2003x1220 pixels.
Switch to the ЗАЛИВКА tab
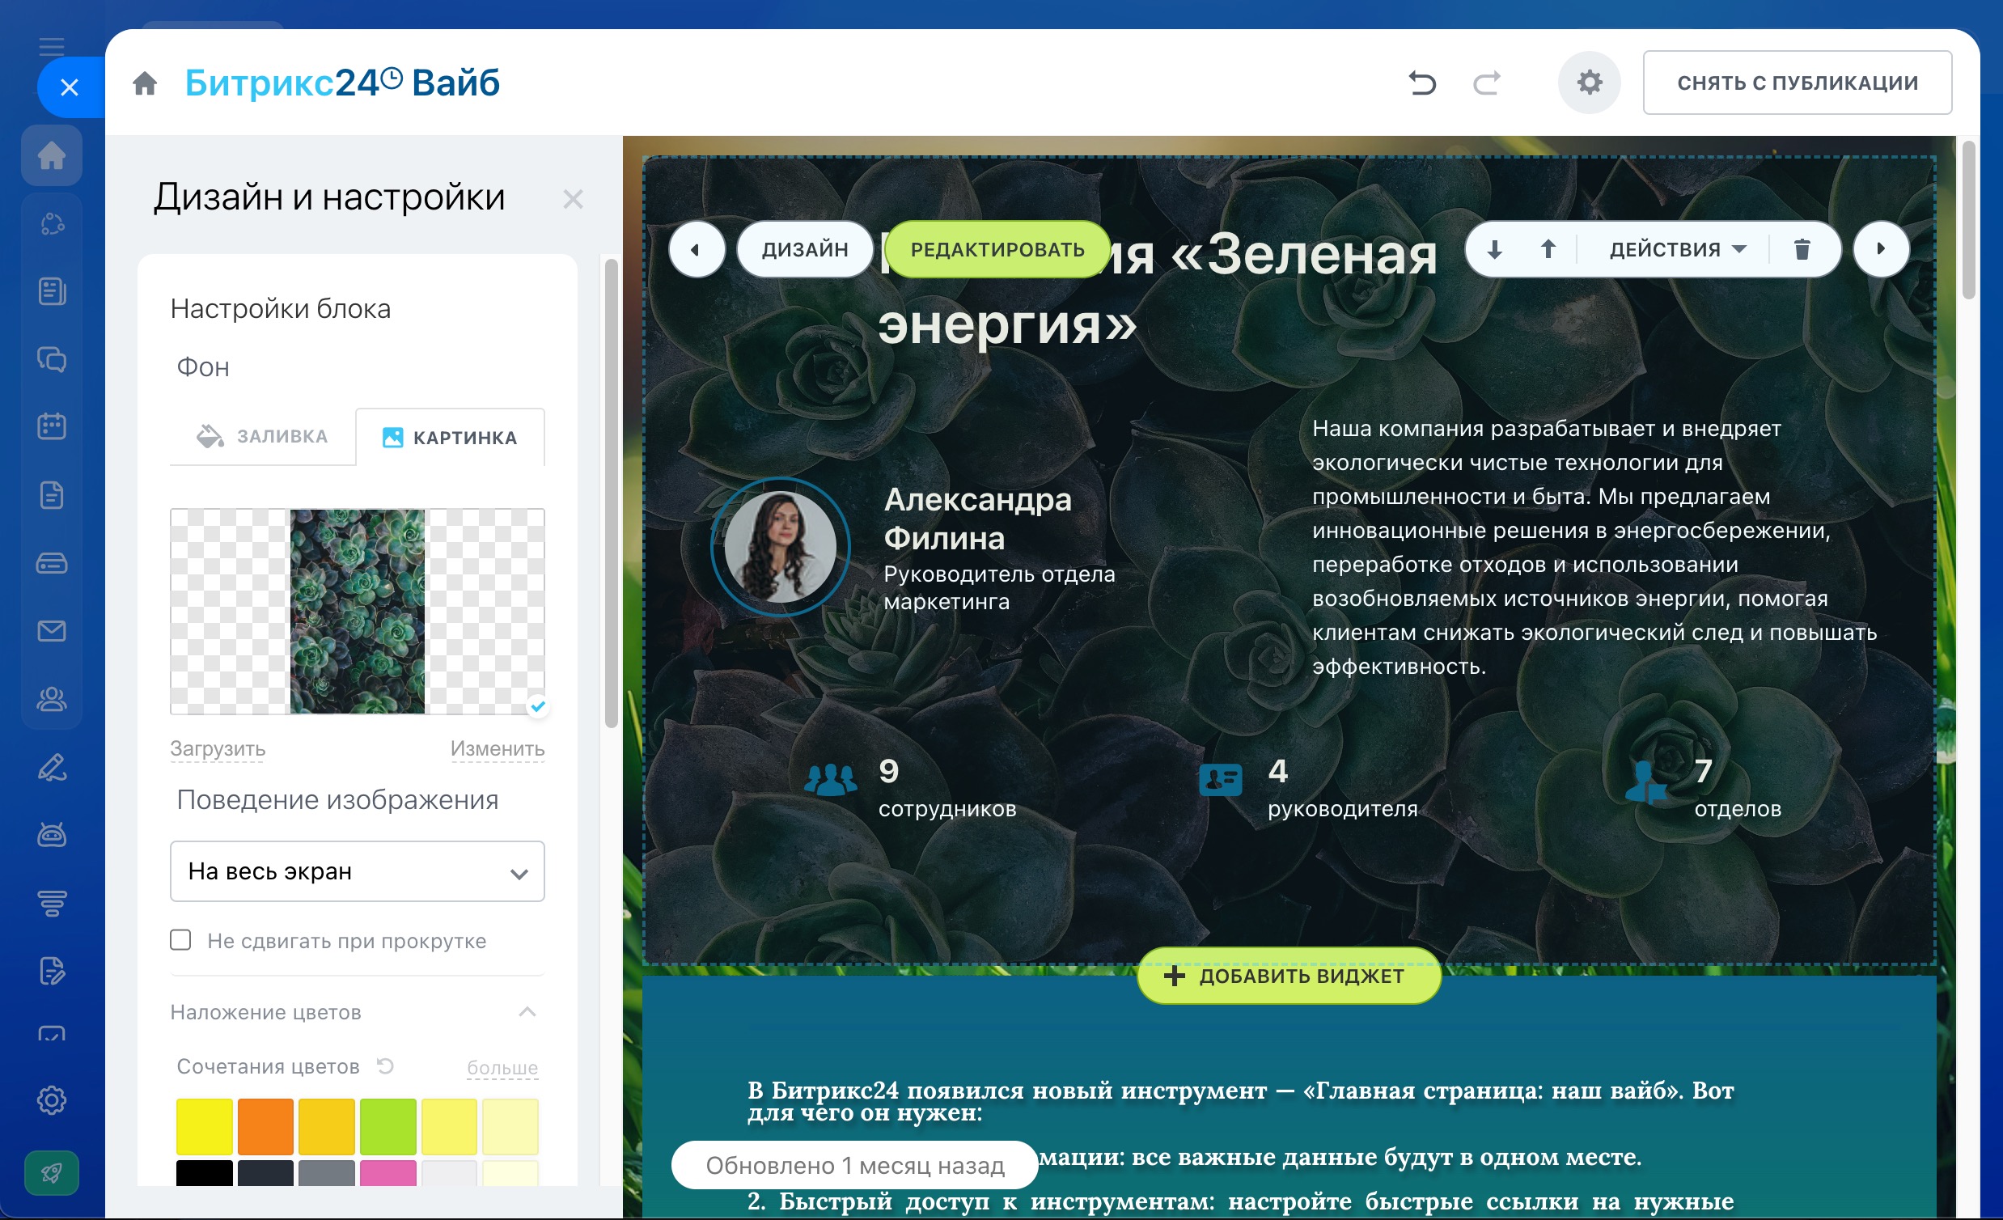pyautogui.click(x=263, y=437)
